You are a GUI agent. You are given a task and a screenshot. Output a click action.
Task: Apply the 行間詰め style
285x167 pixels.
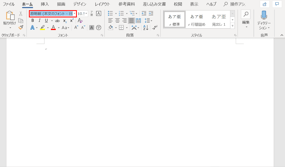(197, 19)
